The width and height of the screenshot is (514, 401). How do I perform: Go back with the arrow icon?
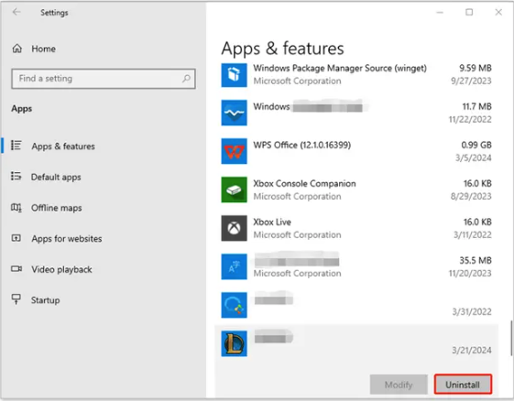[16, 12]
